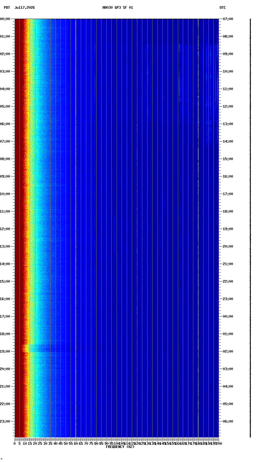Click 17:00 on the left PDT axis
The height and width of the screenshot is (462, 263).
(5, 316)
